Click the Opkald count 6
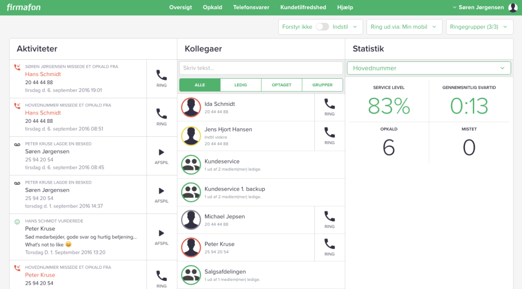Image resolution: width=522 pixels, height=289 pixels. click(389, 148)
